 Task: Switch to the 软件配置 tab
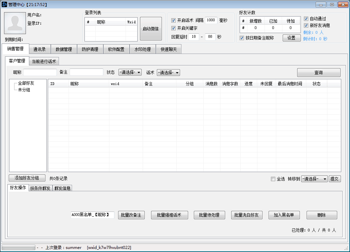click(116, 49)
